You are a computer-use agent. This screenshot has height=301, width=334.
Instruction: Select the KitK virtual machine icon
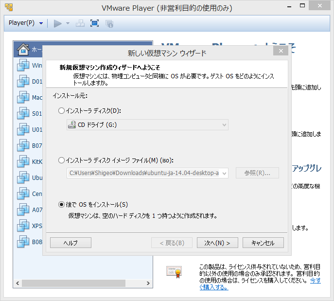coord(23,161)
